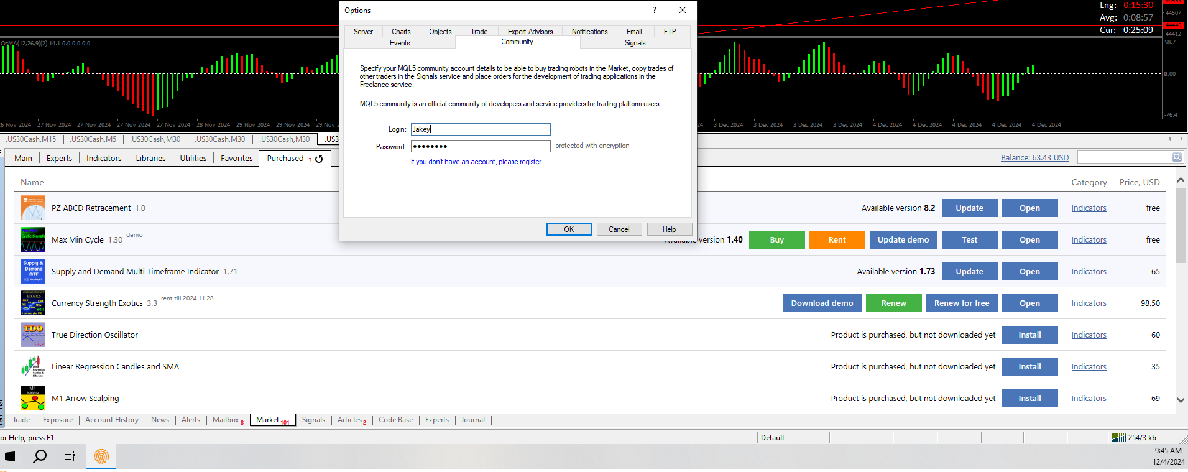Click the Options dialog help question mark
The image size is (1188, 472).
[x=655, y=10]
